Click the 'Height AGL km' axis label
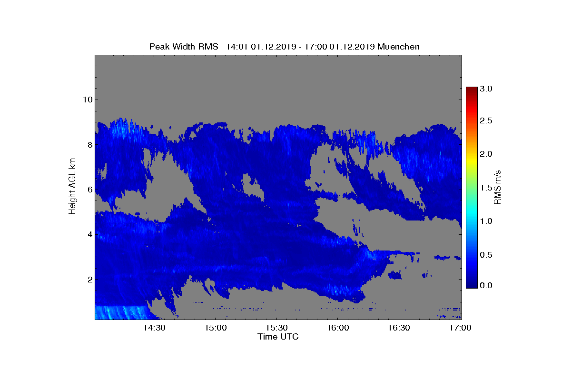The width and height of the screenshot is (571, 381). click(72, 187)
